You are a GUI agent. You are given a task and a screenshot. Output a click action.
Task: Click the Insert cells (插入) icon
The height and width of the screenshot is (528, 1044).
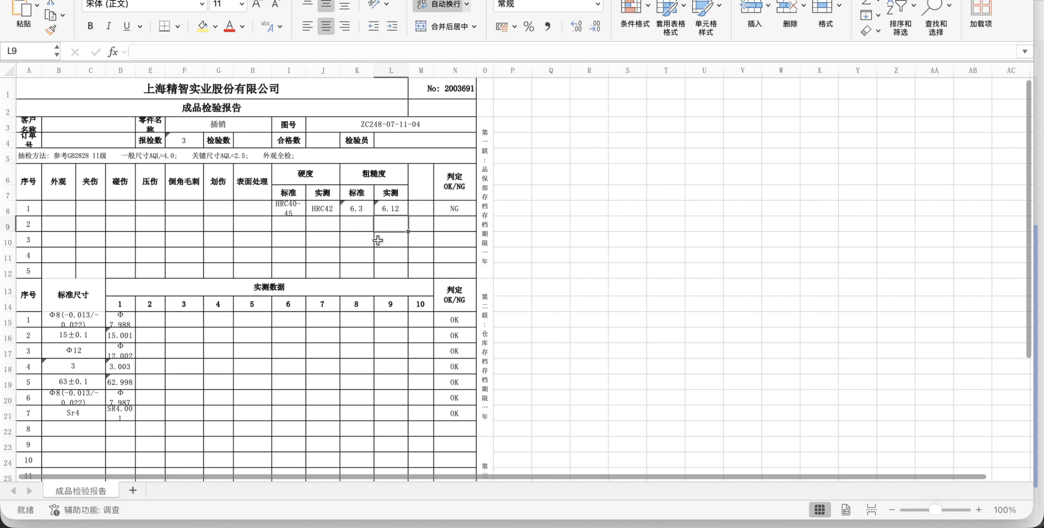click(x=751, y=7)
